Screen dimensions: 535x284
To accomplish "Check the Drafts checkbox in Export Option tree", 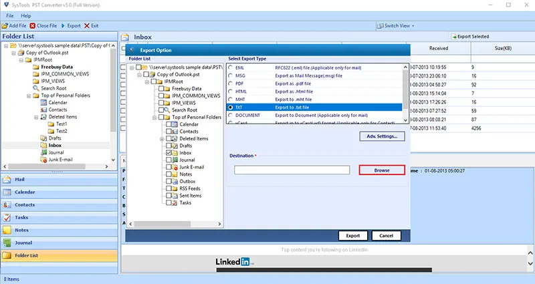I will pyautogui.click(x=169, y=146).
